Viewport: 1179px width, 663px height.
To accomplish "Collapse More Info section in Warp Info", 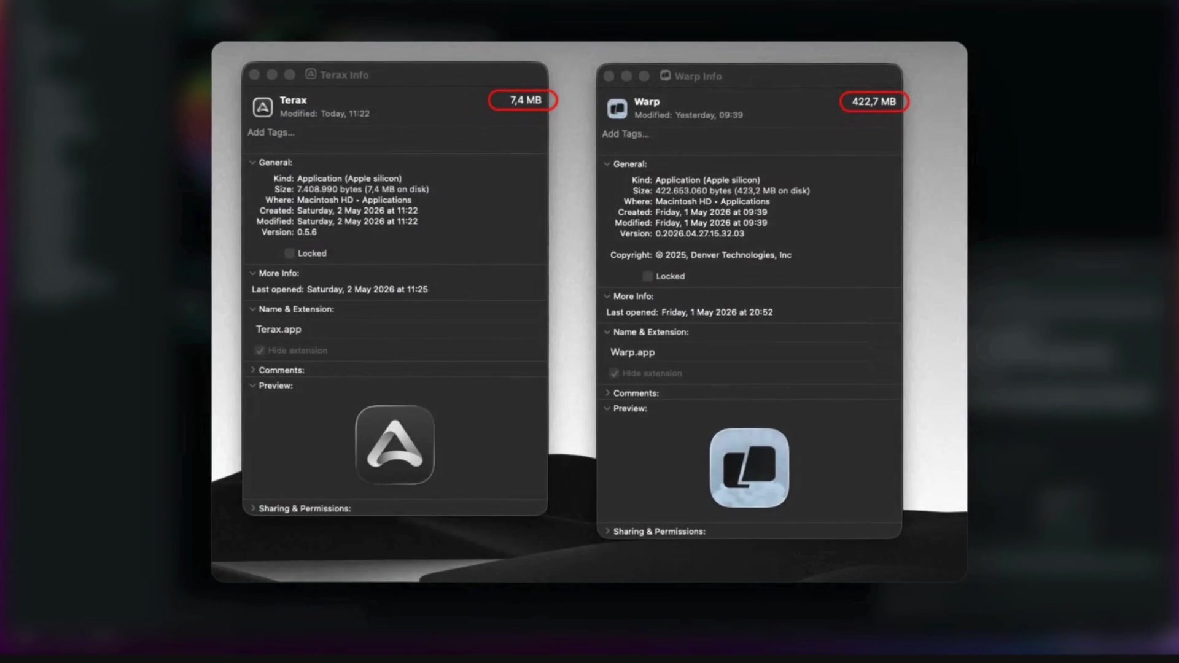I will click(607, 296).
